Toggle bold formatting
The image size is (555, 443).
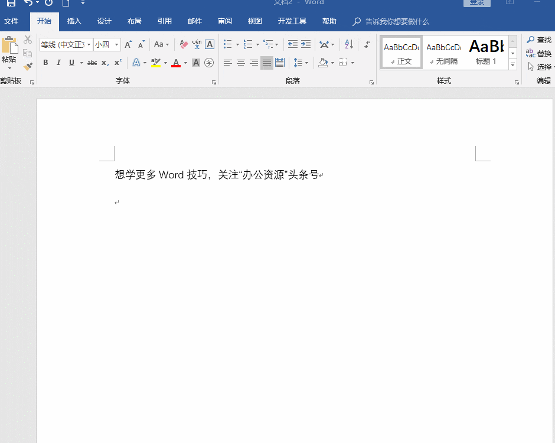(45, 62)
